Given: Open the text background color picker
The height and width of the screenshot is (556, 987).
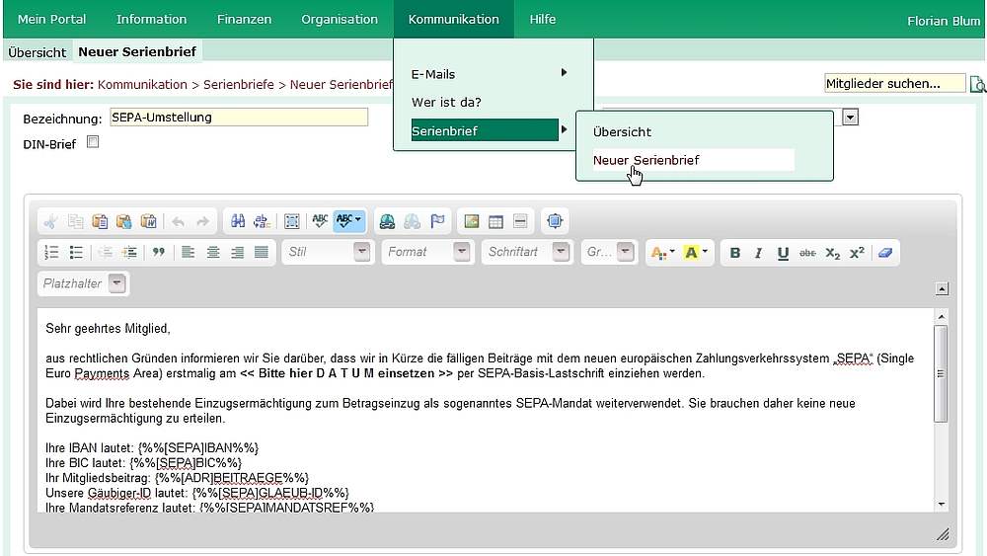Looking at the screenshot, I should click(x=696, y=253).
